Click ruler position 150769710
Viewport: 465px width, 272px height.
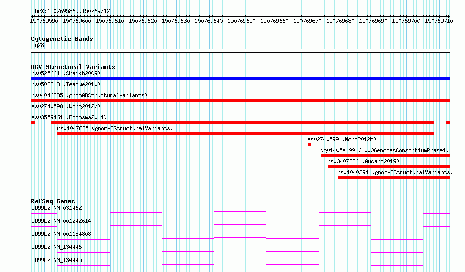(x=439, y=21)
